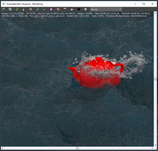
Task: Click the vertical scrollbar thumb
Action: coord(155,79)
